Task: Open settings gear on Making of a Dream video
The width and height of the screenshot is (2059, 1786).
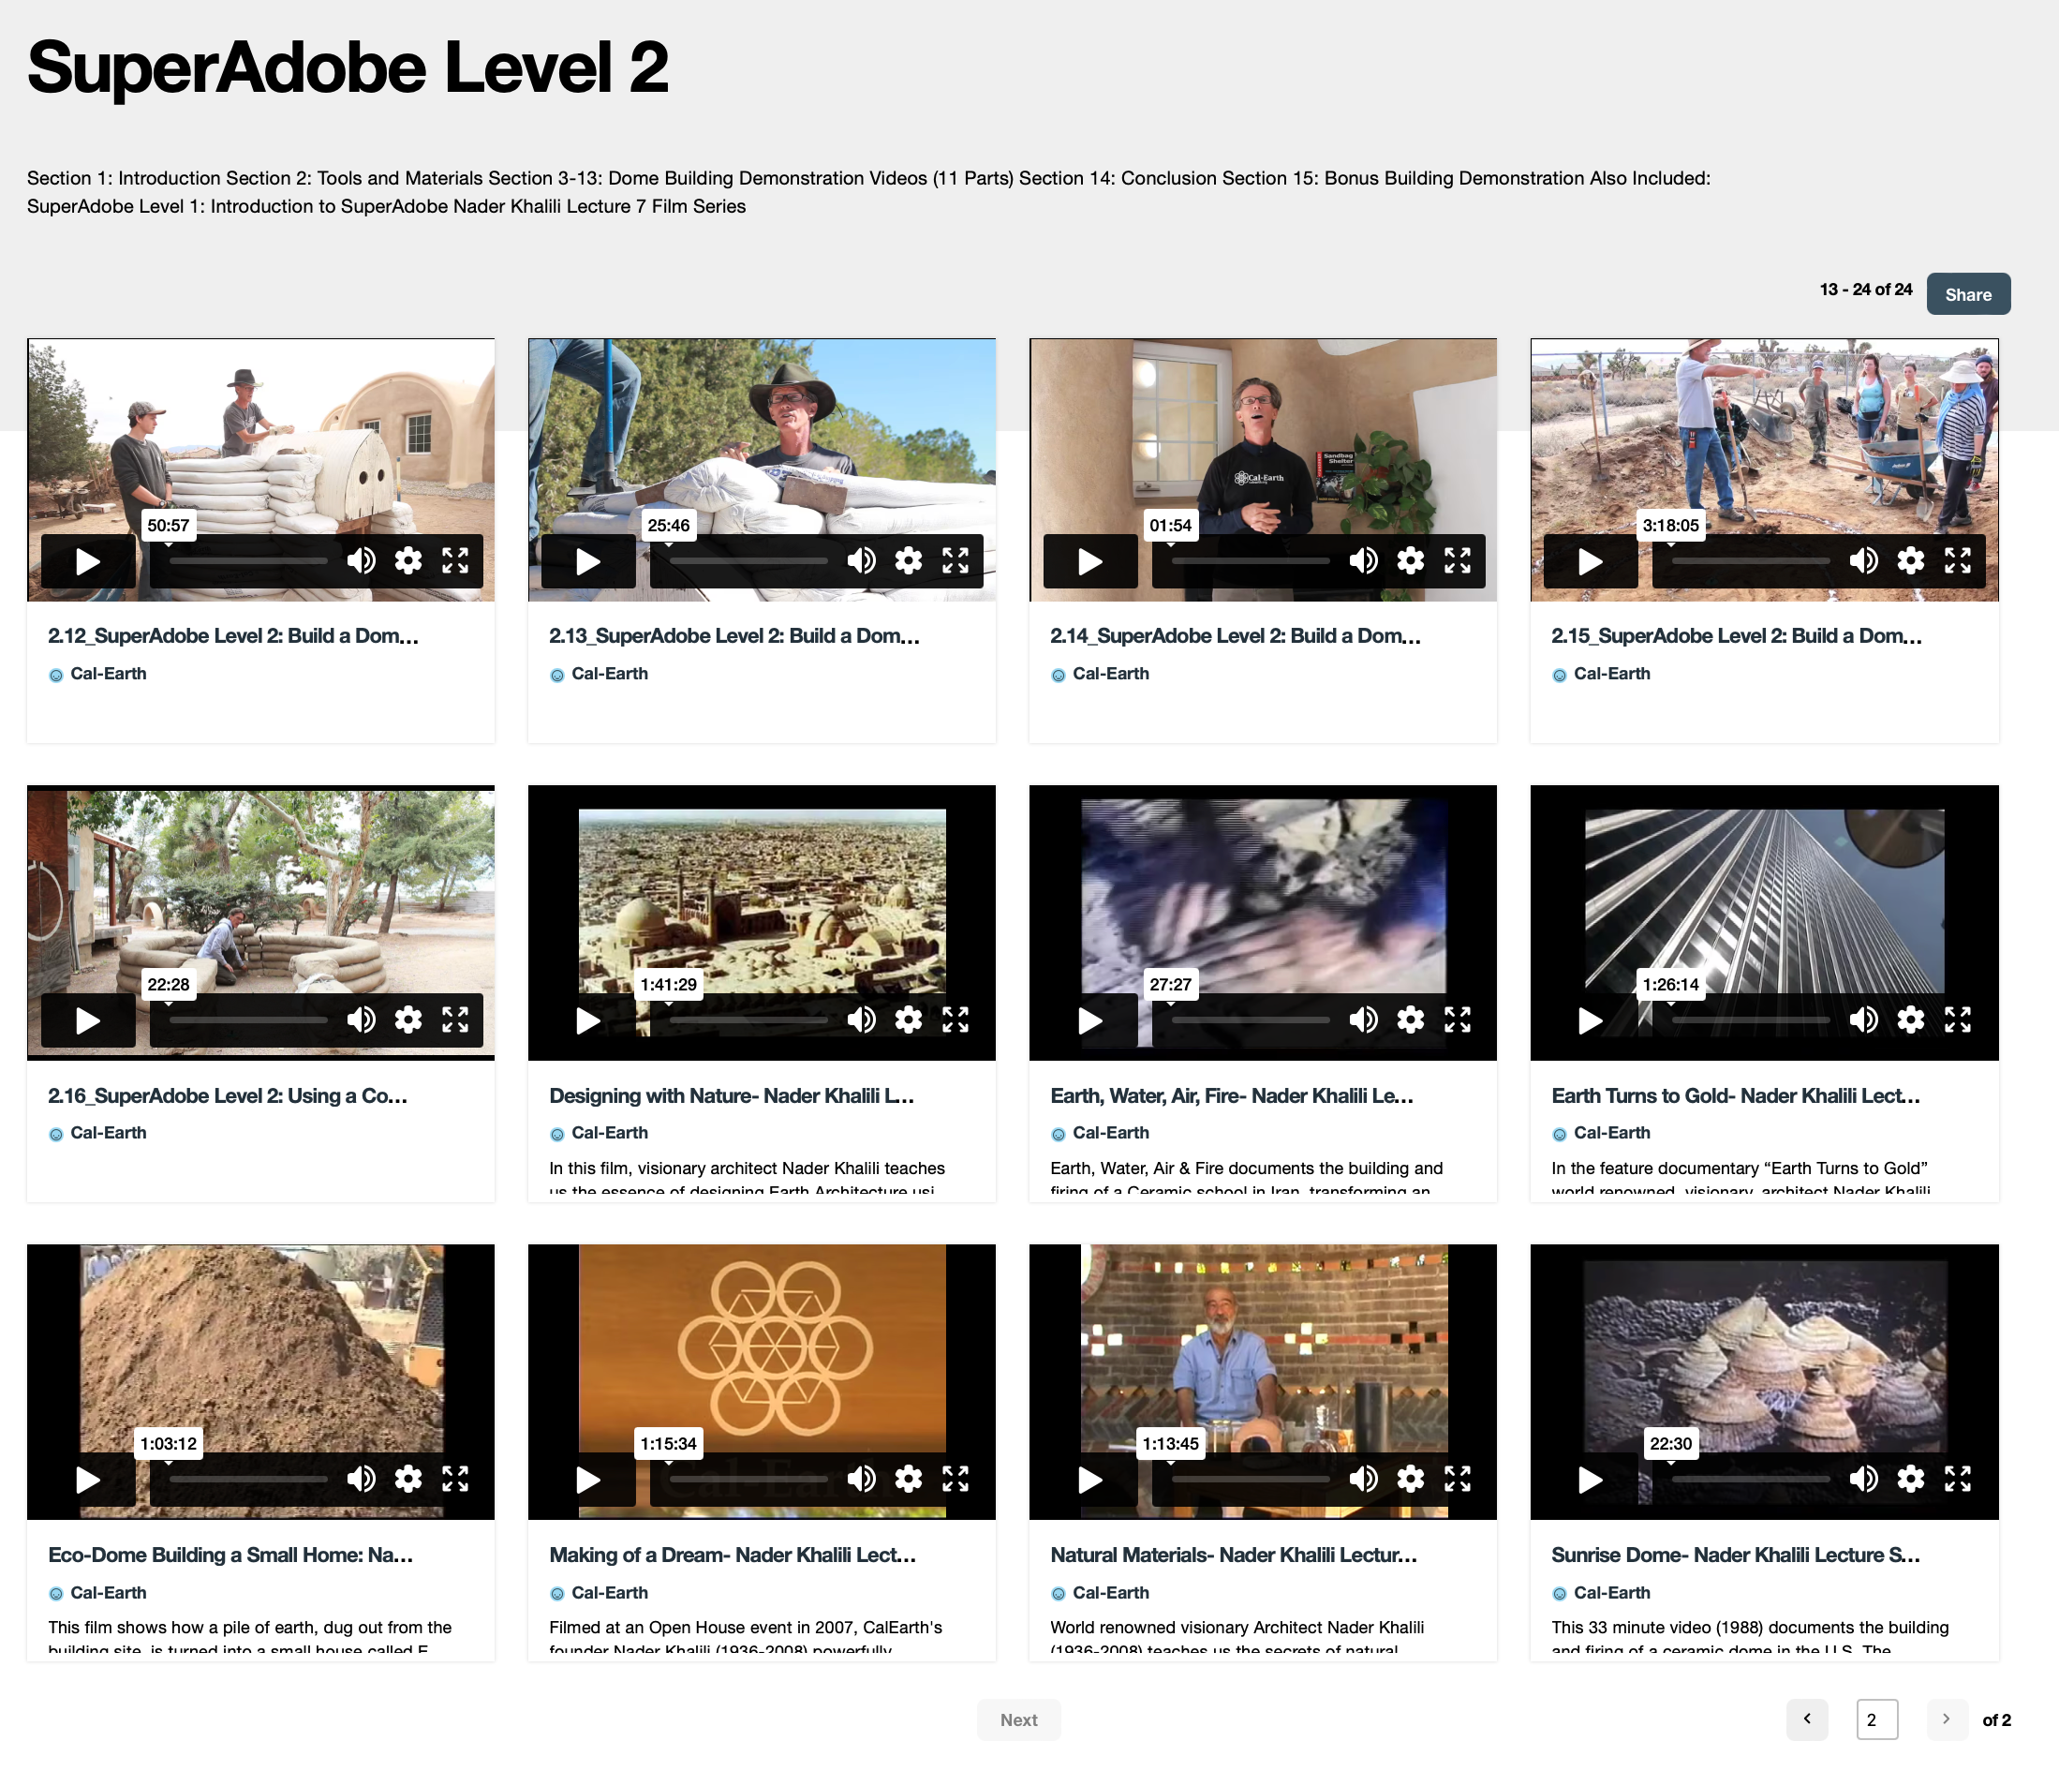Action: [908, 1479]
